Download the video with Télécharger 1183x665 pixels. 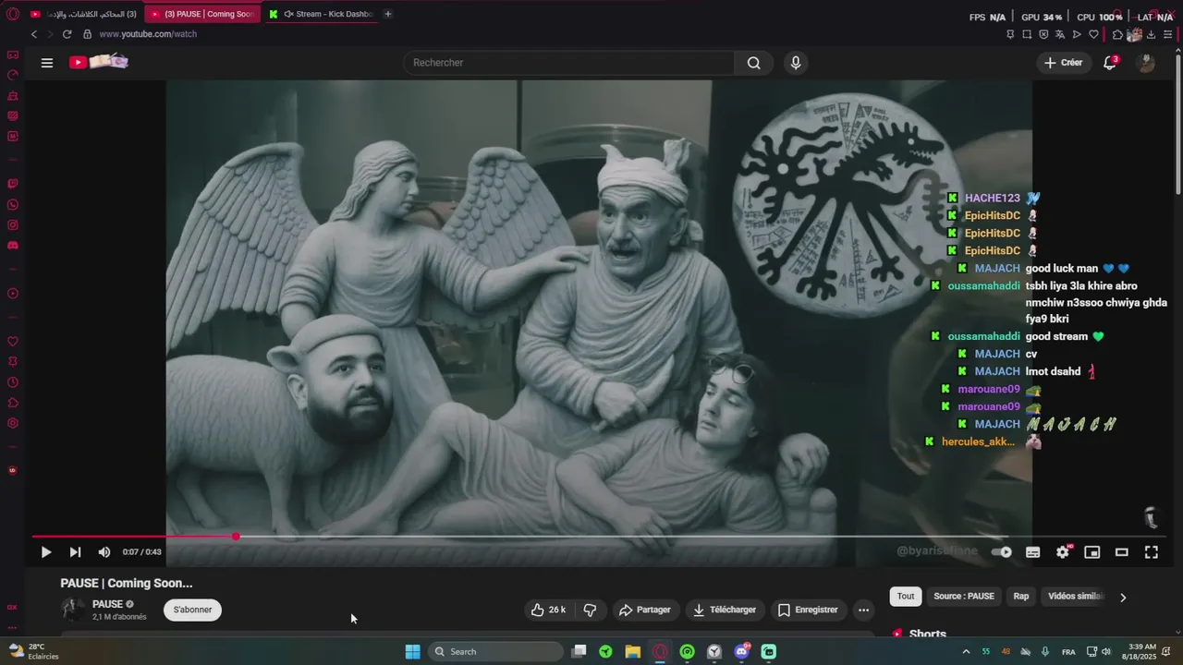[725, 610]
